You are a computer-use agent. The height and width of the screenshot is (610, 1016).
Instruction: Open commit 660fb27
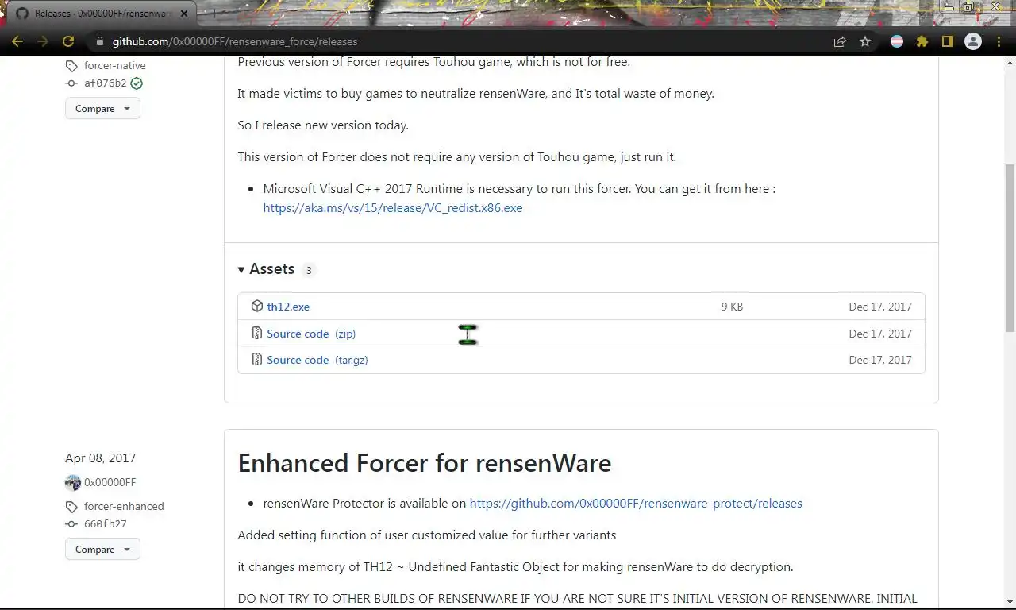(x=106, y=524)
